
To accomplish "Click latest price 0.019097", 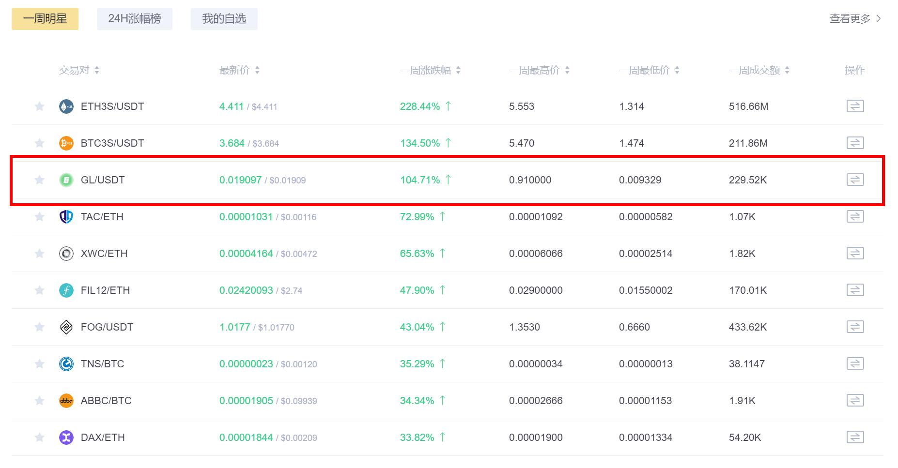I will pos(240,180).
